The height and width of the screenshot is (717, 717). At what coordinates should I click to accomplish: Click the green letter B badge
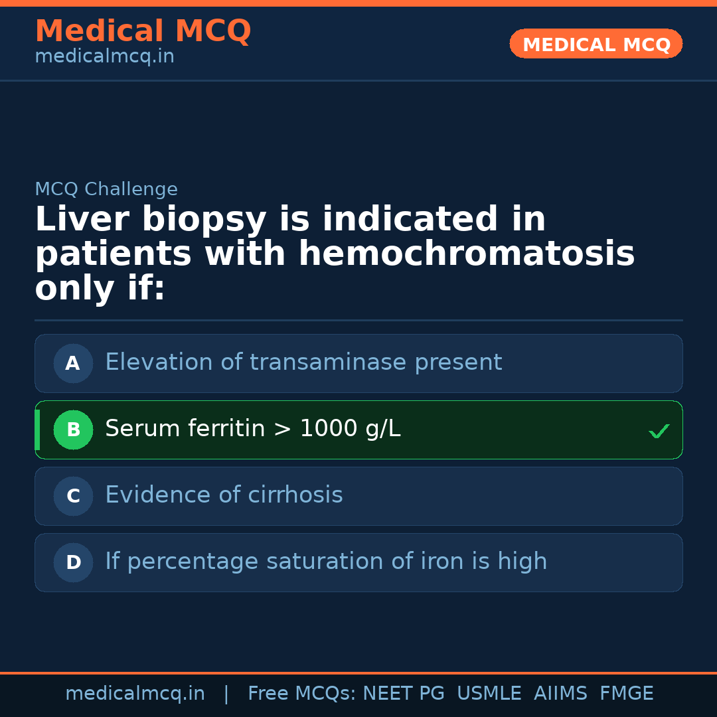coord(73,430)
